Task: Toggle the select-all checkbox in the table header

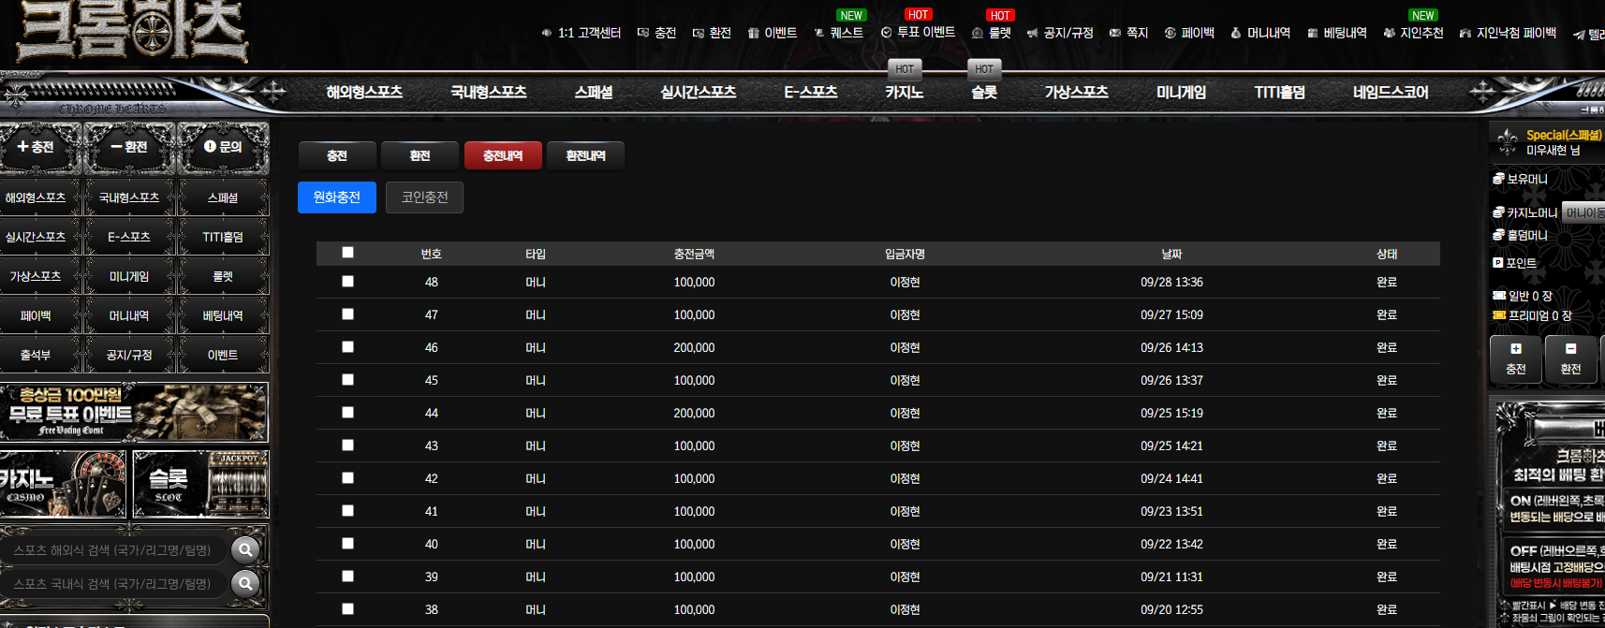Action: tap(347, 253)
